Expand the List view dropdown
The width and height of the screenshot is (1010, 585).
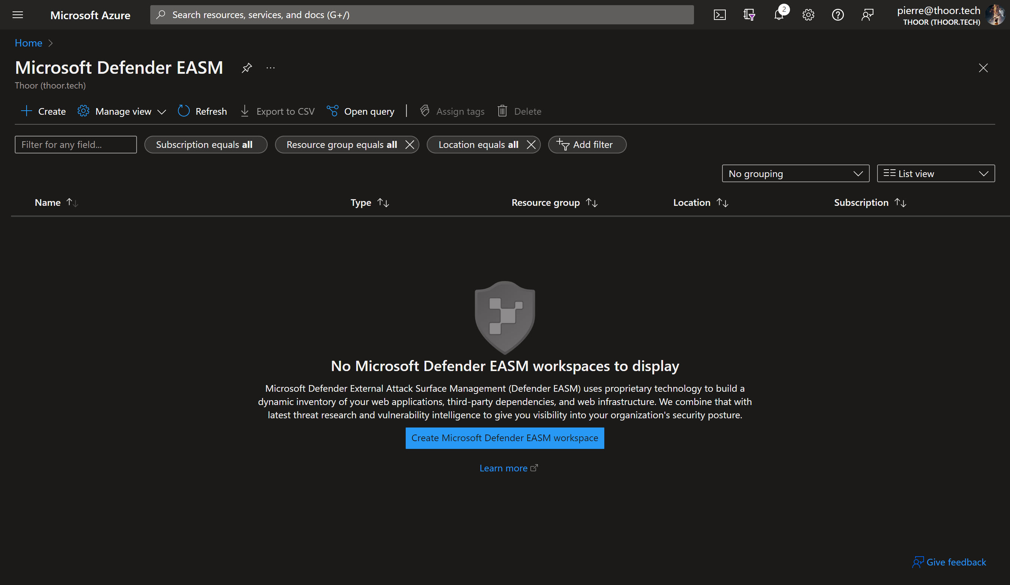[x=936, y=173]
